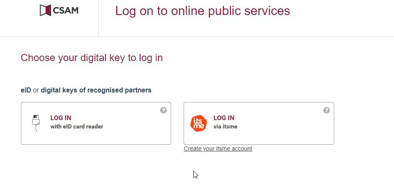This screenshot has width=394, height=187.
Task: Open help for itsme login option
Action: [327, 110]
